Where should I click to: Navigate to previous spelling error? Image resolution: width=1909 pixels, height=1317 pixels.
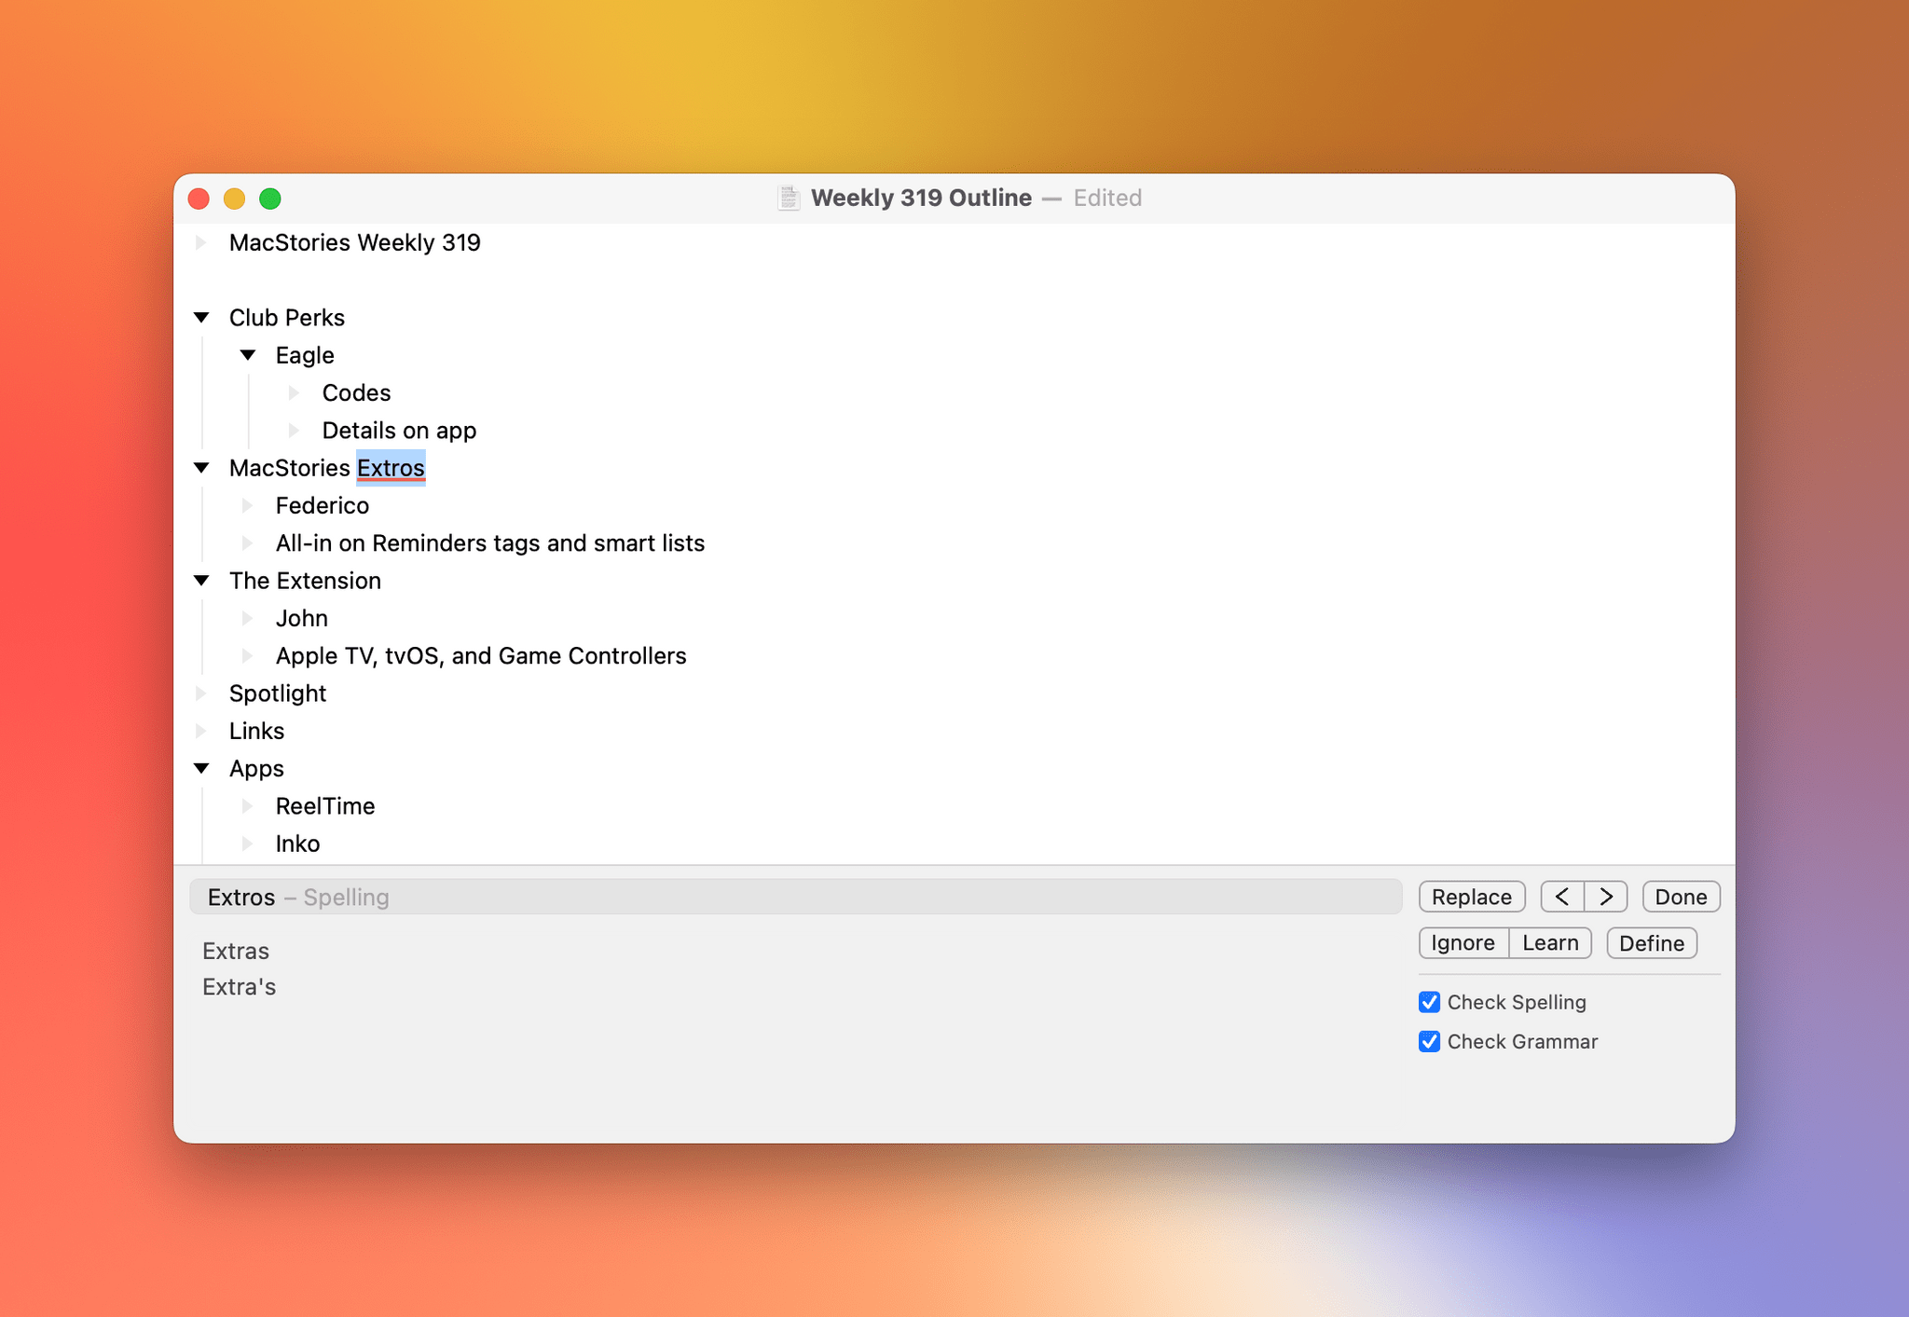(x=1564, y=897)
